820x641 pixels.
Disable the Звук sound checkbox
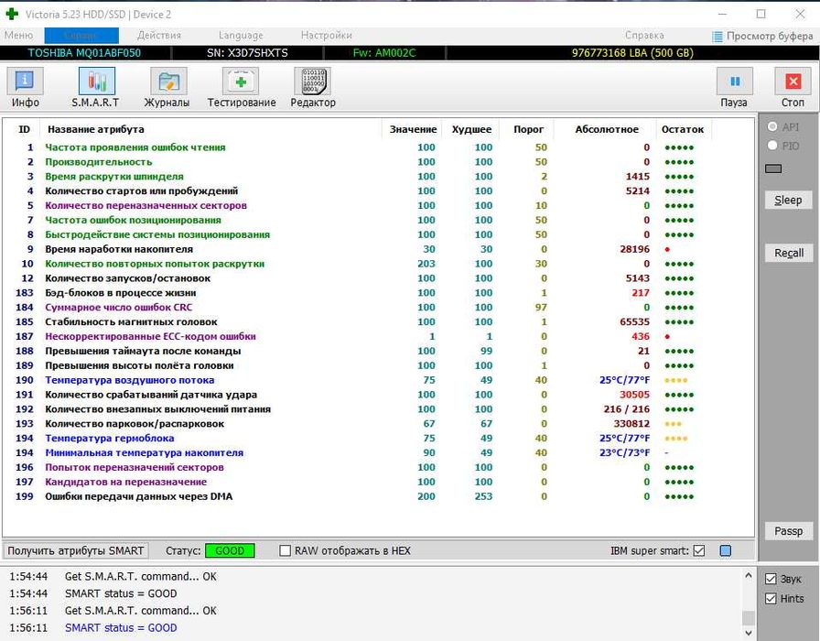click(771, 580)
